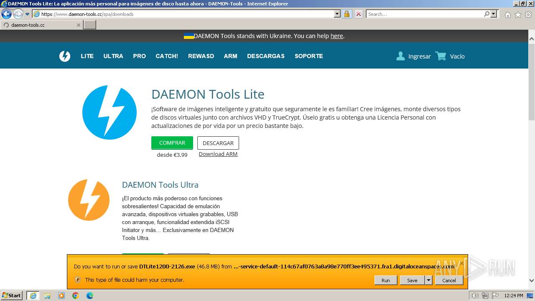Close the daemon-tools.cc tab
Viewport: 535px width, 301px height.
click(x=78, y=25)
